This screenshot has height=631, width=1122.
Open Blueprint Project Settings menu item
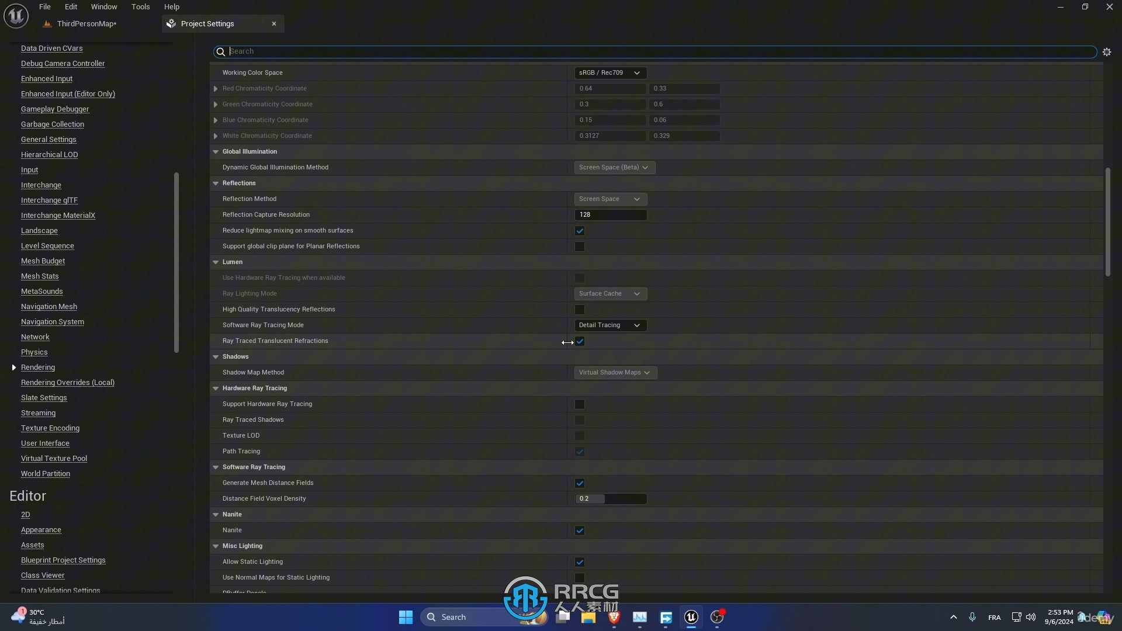pos(63,560)
